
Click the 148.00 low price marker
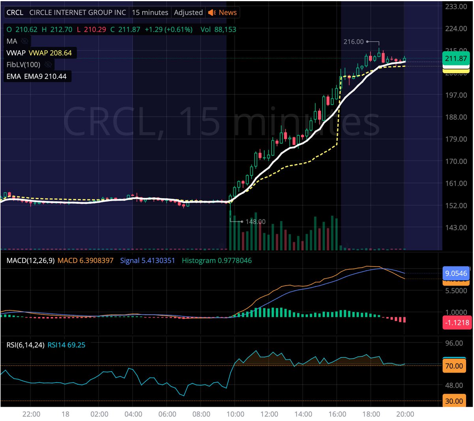[x=256, y=222]
